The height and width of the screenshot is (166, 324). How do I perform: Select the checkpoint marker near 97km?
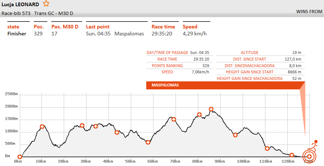[235, 135]
